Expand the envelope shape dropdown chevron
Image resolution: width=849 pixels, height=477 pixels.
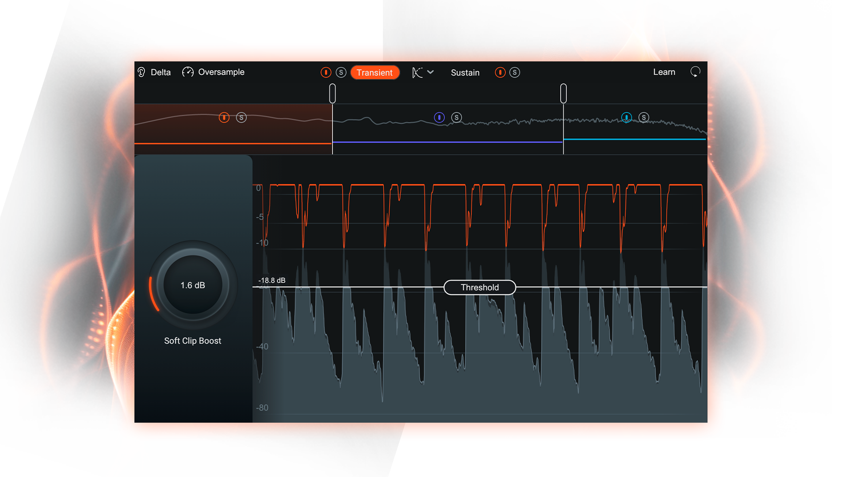430,72
